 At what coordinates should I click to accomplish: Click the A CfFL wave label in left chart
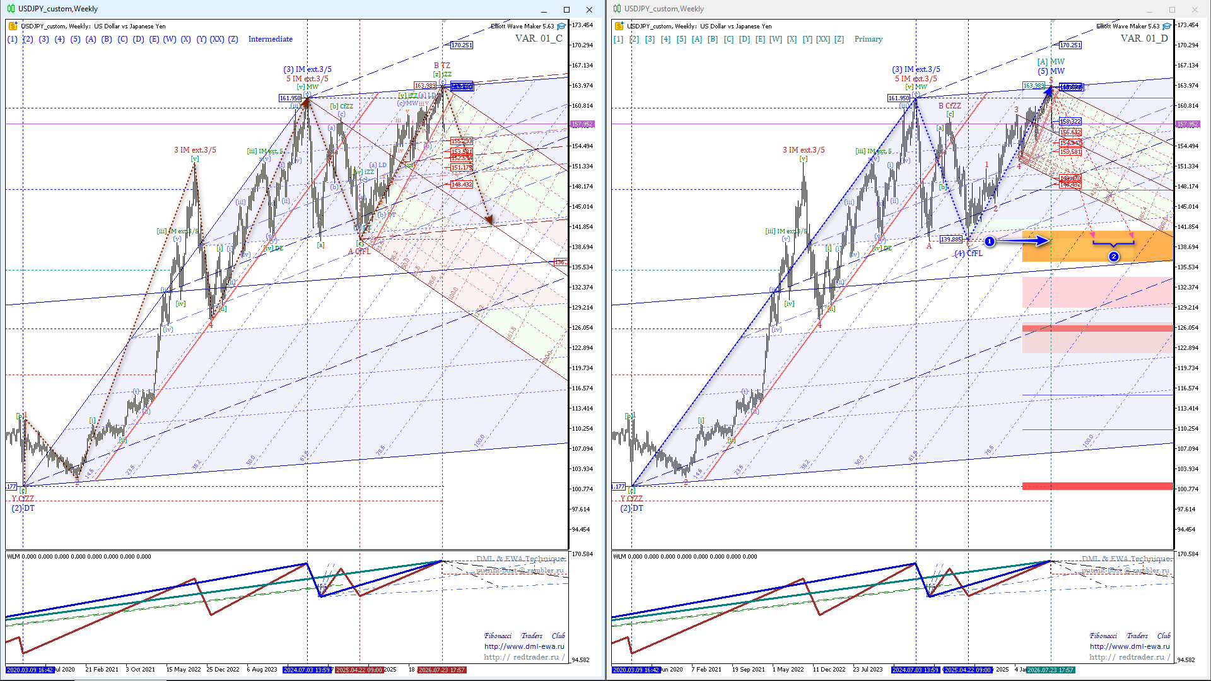point(360,252)
